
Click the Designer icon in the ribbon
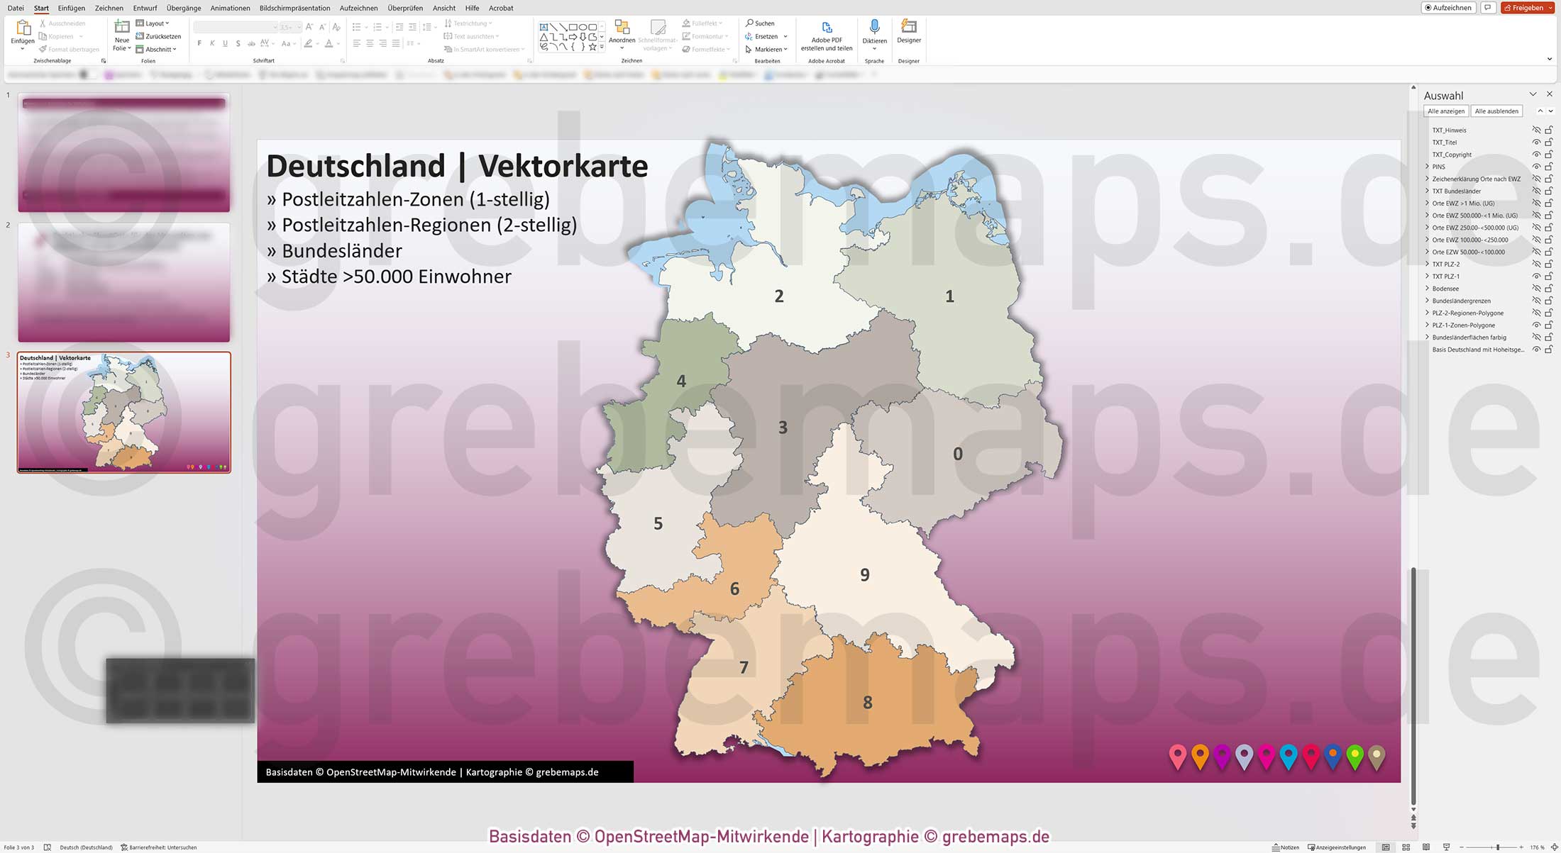click(909, 28)
